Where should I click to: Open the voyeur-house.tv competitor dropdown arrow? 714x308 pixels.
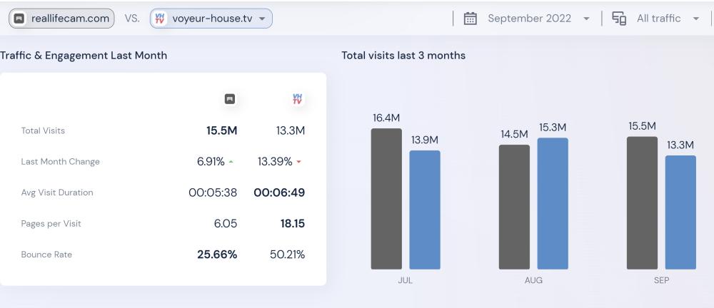[x=262, y=19]
